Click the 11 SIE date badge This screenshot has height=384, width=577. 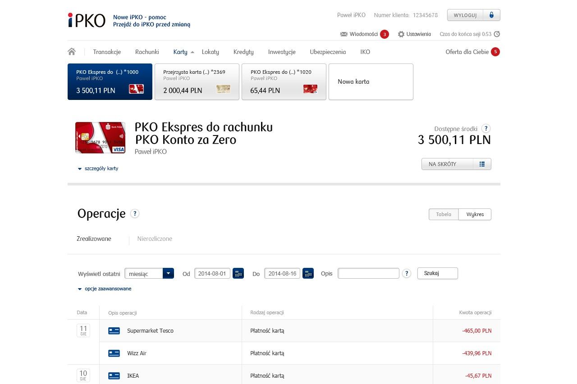83,330
